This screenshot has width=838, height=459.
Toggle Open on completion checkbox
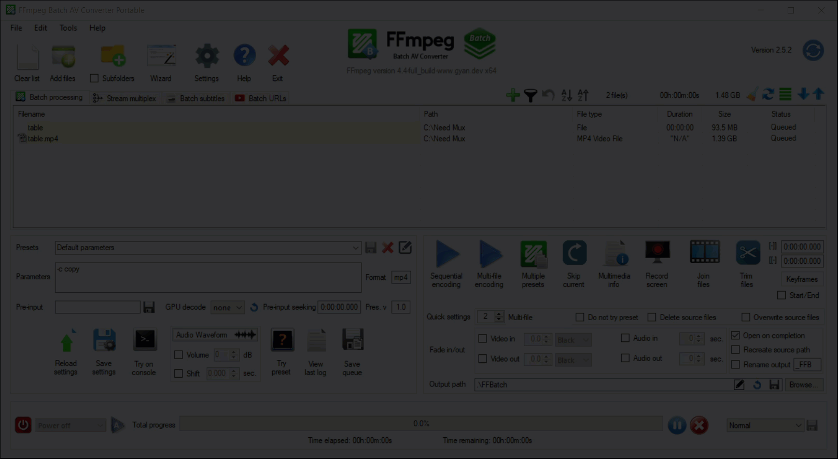pyautogui.click(x=735, y=335)
